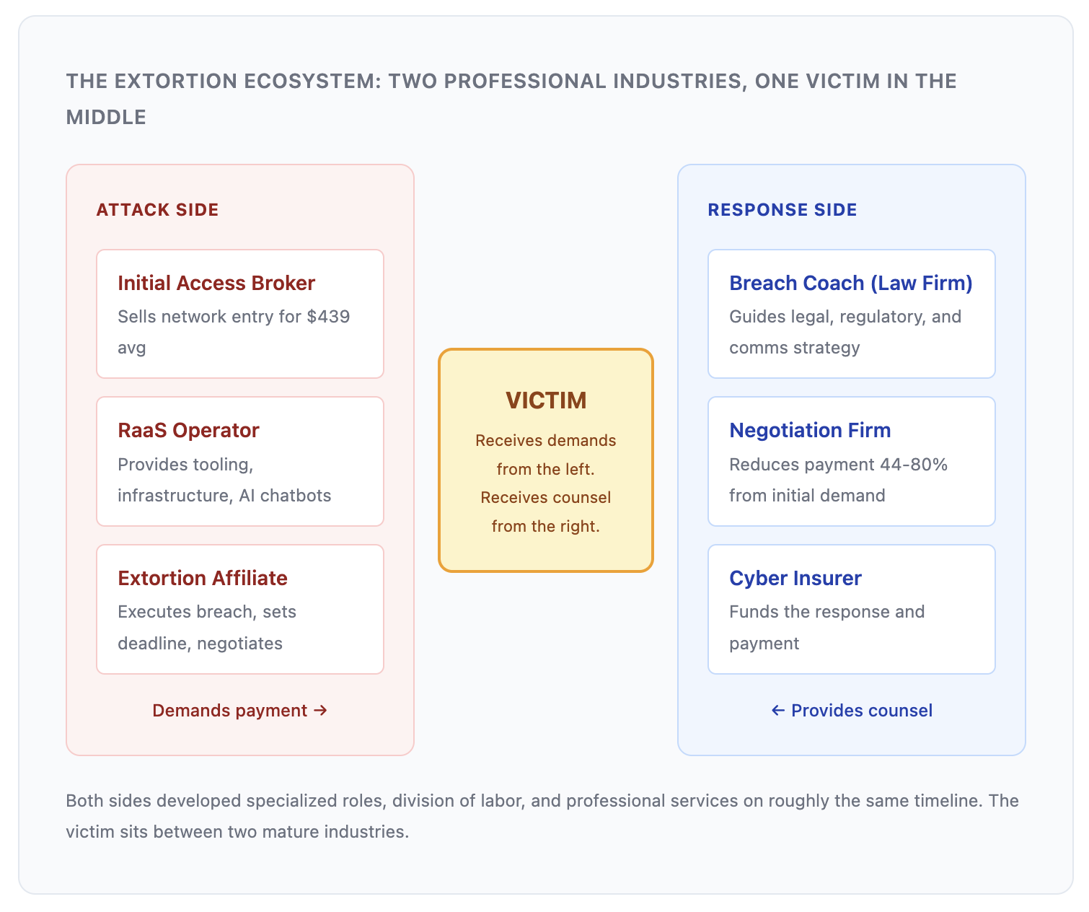Click the Extortion Affiliate heading
This screenshot has height=912, width=1089.
click(203, 578)
